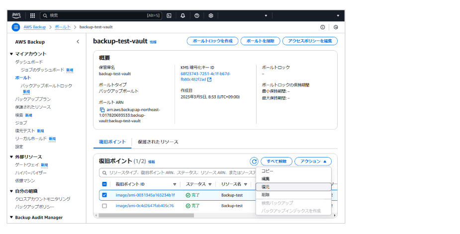
Task: Uncheck the recovery point ami-0031345a165234b1f
Action: (x=104, y=195)
